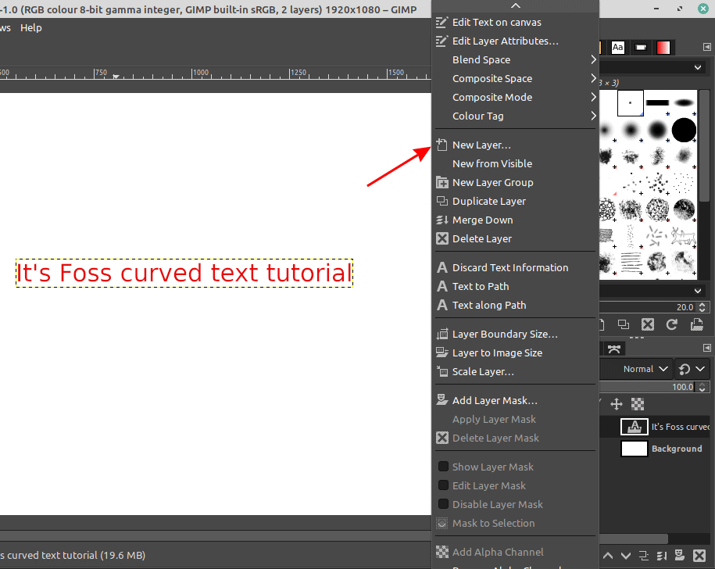Click the Delete brush icon
The height and width of the screenshot is (569, 715).
click(x=647, y=324)
